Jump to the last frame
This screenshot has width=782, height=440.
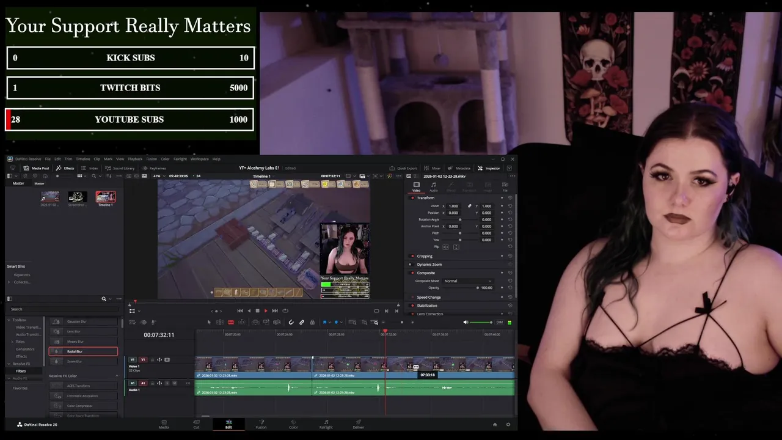click(275, 310)
